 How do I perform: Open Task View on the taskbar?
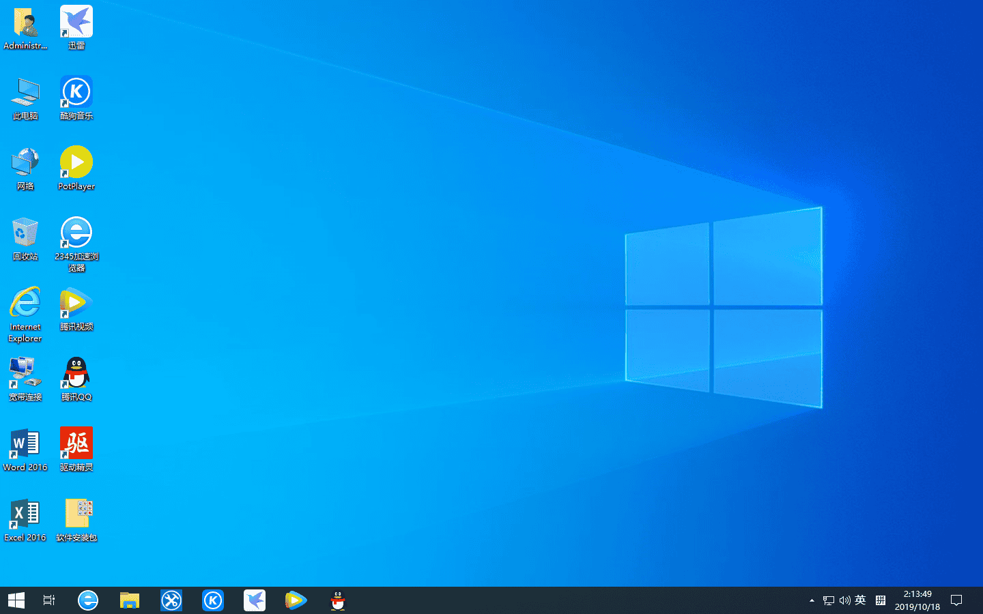[x=49, y=600]
